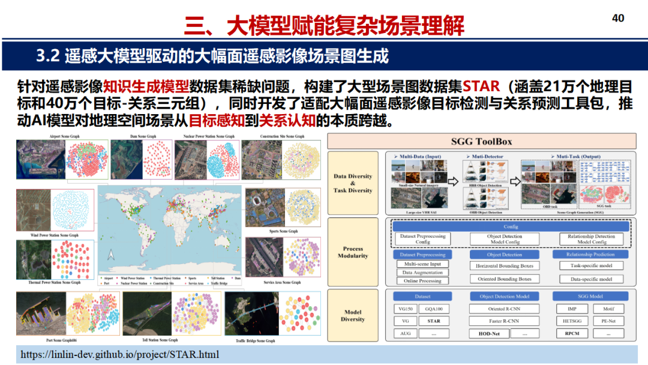Click the HETSGG model box
This screenshot has width=648, height=365.
(572, 321)
